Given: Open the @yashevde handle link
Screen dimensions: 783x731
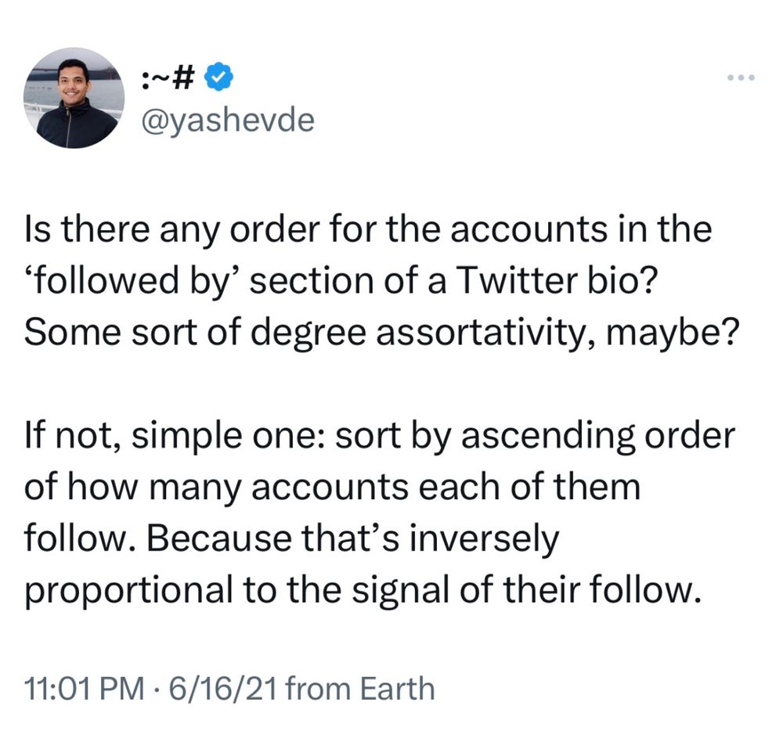Looking at the screenshot, I should (x=228, y=120).
